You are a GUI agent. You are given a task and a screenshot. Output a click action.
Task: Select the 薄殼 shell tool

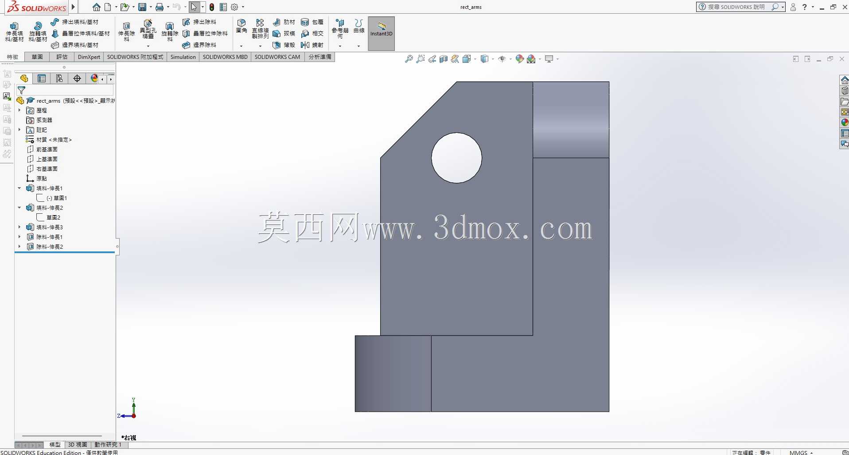[x=284, y=45]
